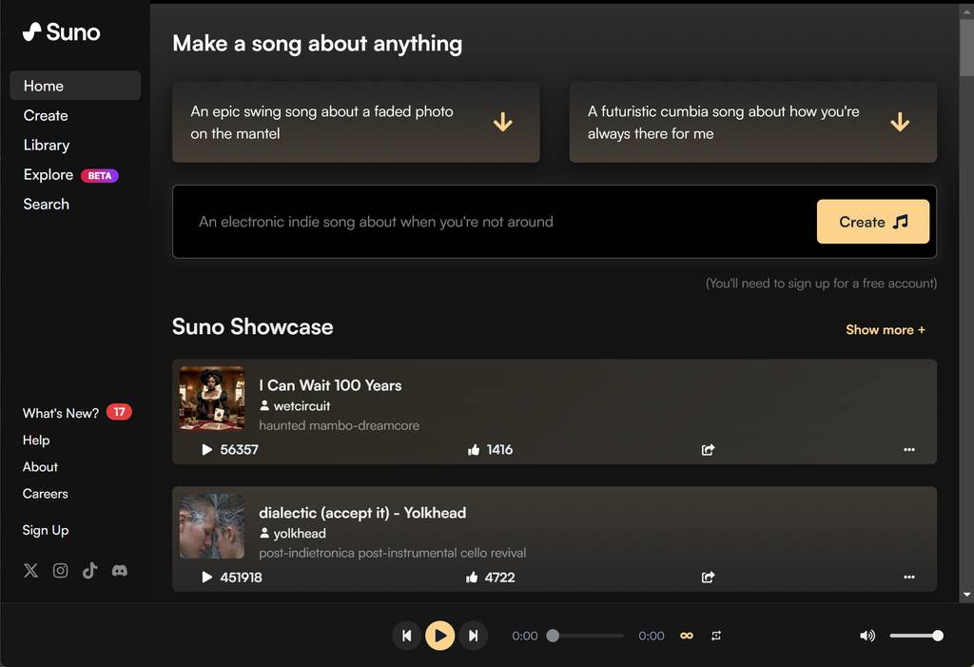974x667 pixels.
Task: Adjust the volume slider in player
Action: (x=915, y=636)
